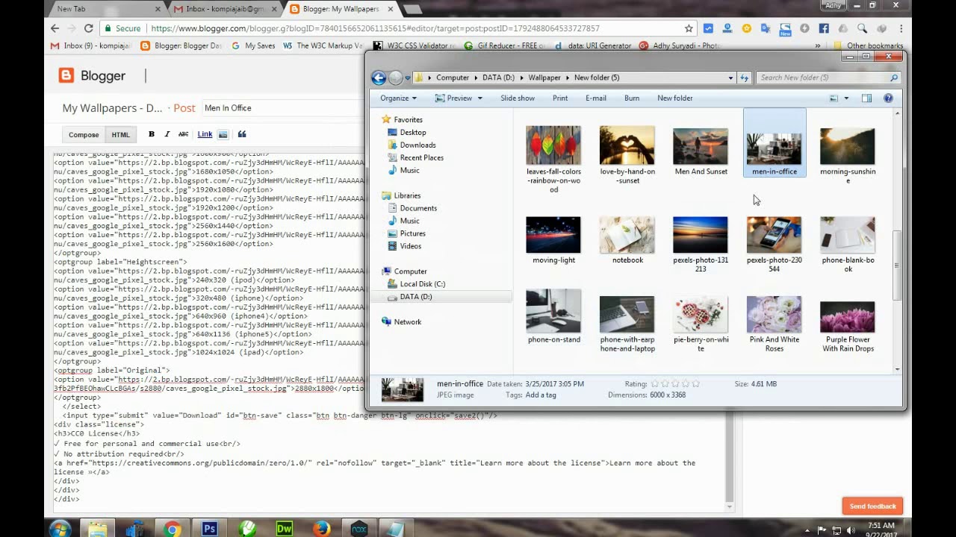Click Slide show in Explorer toolbar
Image resolution: width=956 pixels, height=537 pixels.
pos(518,98)
